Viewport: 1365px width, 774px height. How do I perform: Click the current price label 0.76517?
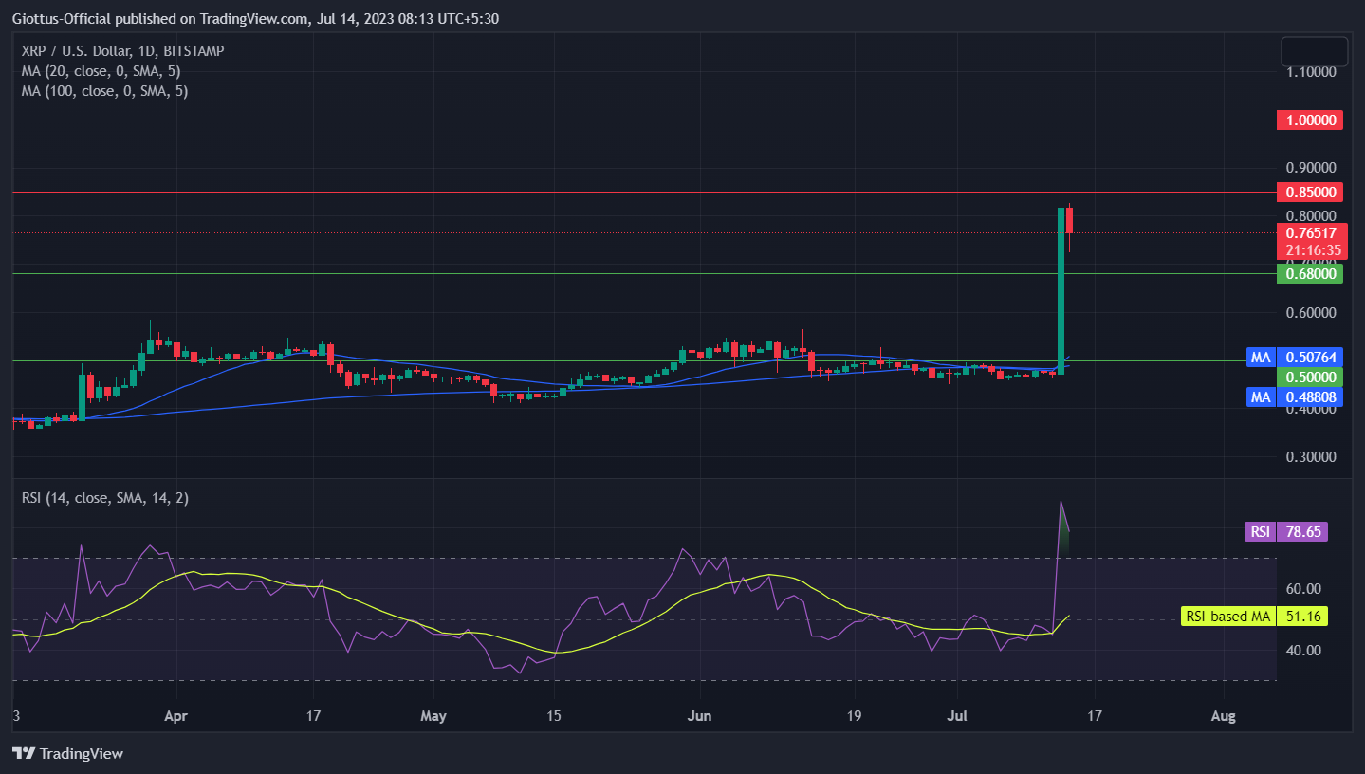click(x=1311, y=232)
